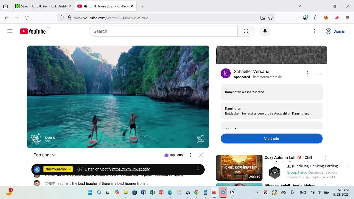Open the Kaminöfen wasserführend ad link

(x=272, y=92)
